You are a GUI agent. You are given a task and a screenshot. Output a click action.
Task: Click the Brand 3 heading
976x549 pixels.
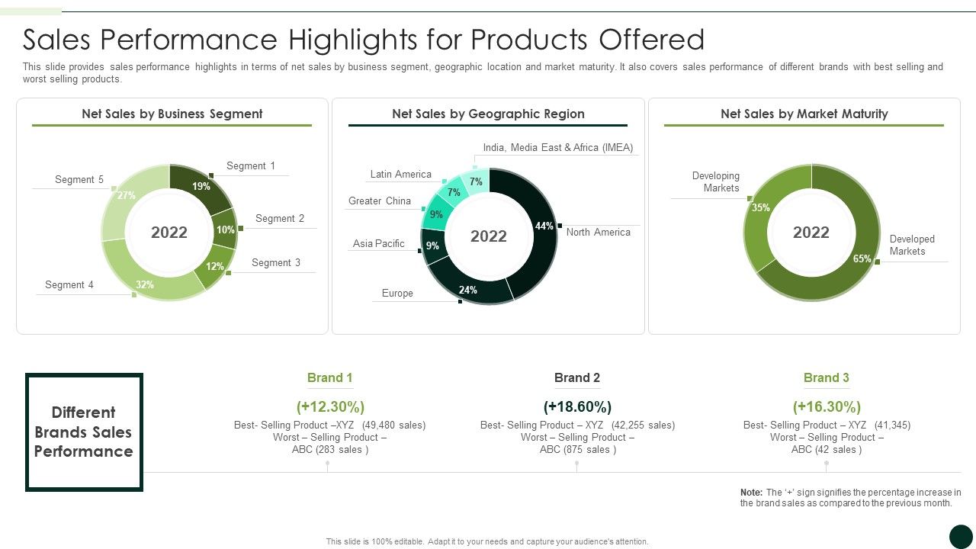(x=827, y=377)
